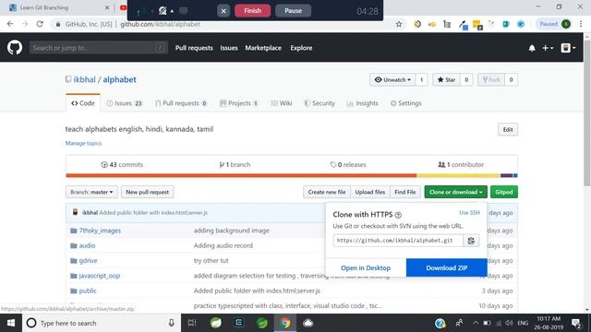Star the alphabet repository
Image resolution: width=591 pixels, height=332 pixels.
click(x=446, y=80)
